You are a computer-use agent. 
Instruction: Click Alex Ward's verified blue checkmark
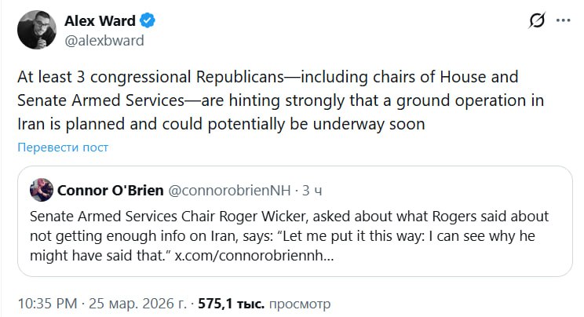(147, 20)
